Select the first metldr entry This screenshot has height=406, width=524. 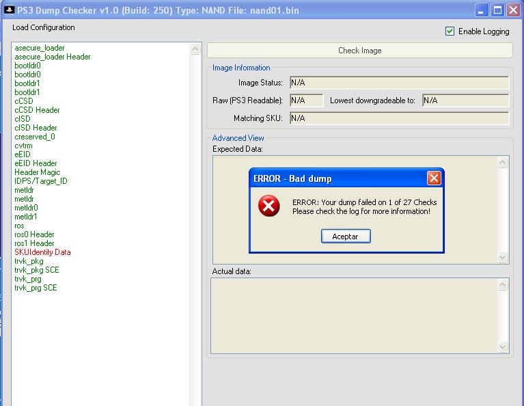24,190
